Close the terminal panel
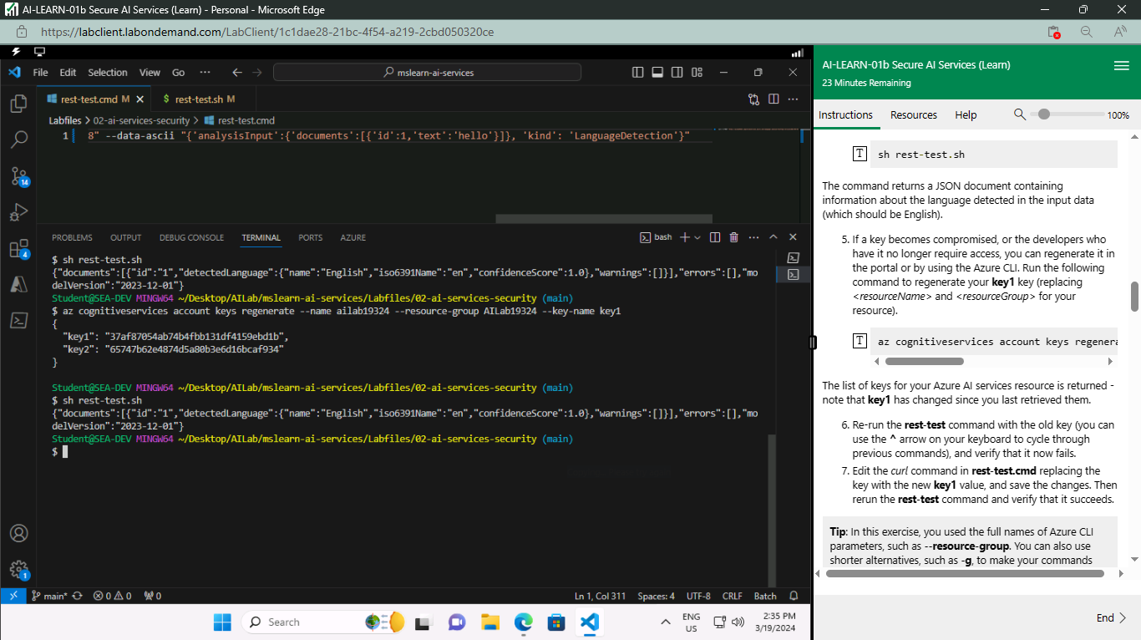Screen dimensions: 1141x640 click(x=793, y=237)
